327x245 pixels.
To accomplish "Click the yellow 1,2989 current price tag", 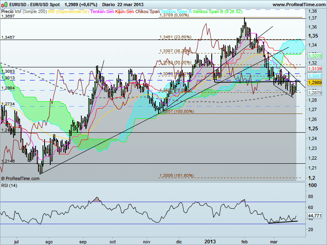I will (315, 82).
